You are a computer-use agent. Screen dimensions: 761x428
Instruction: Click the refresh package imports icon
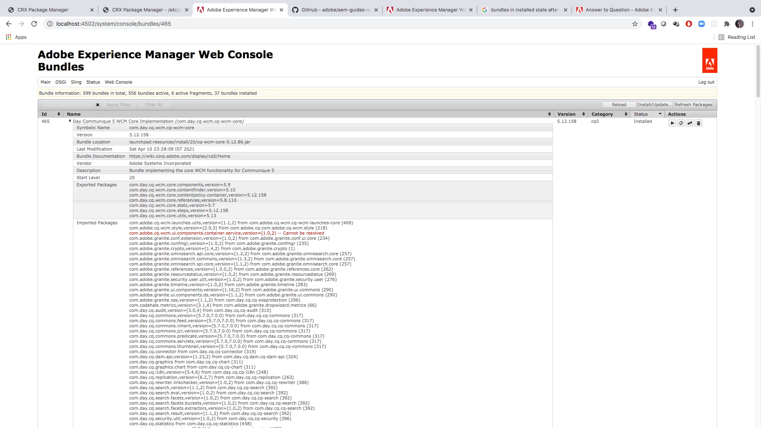(681, 123)
